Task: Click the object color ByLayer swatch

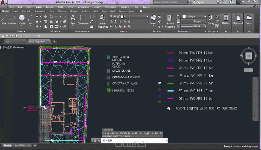Action: 184,16
